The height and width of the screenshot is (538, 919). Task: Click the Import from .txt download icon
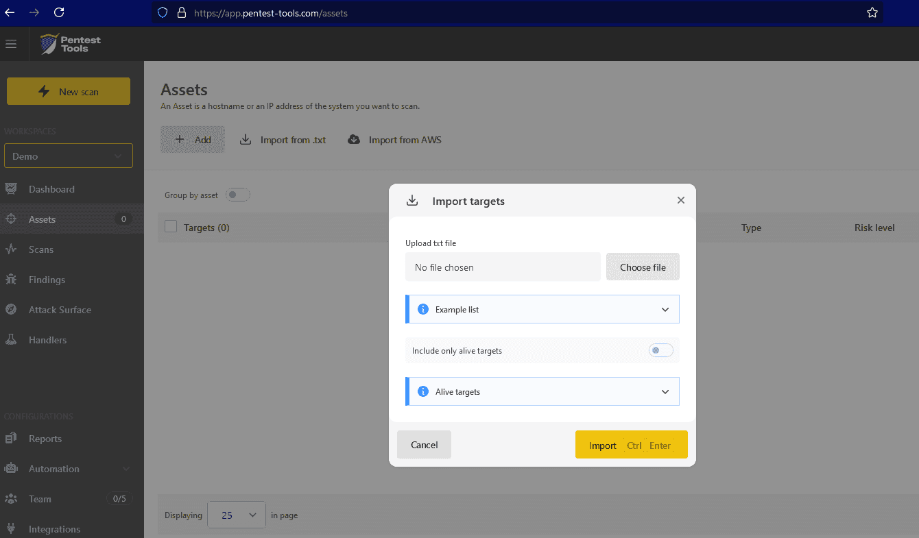(246, 140)
